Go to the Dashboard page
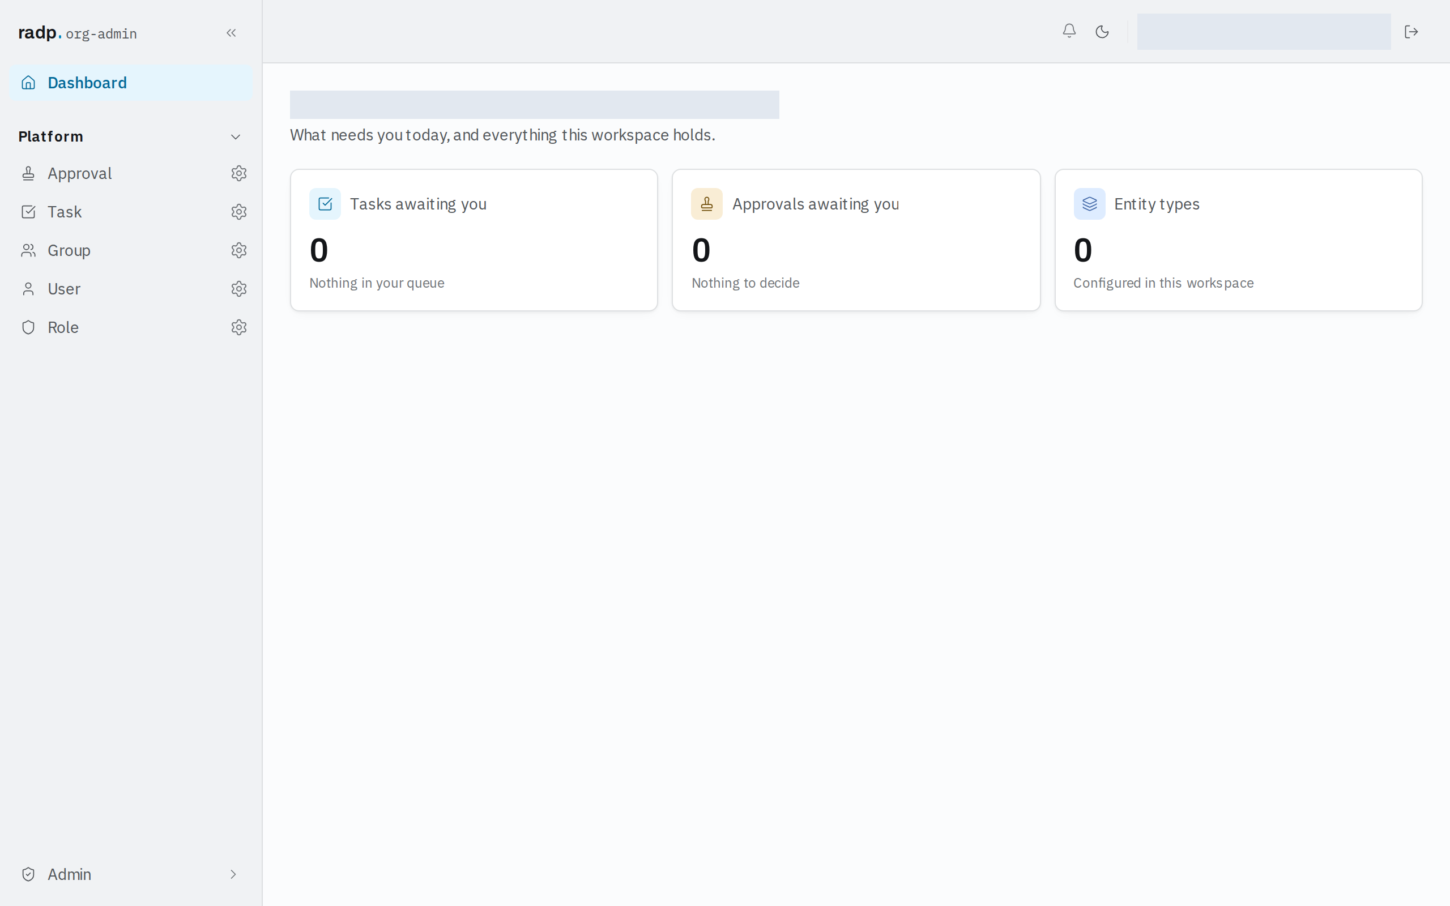This screenshot has width=1450, height=906. tap(131, 83)
